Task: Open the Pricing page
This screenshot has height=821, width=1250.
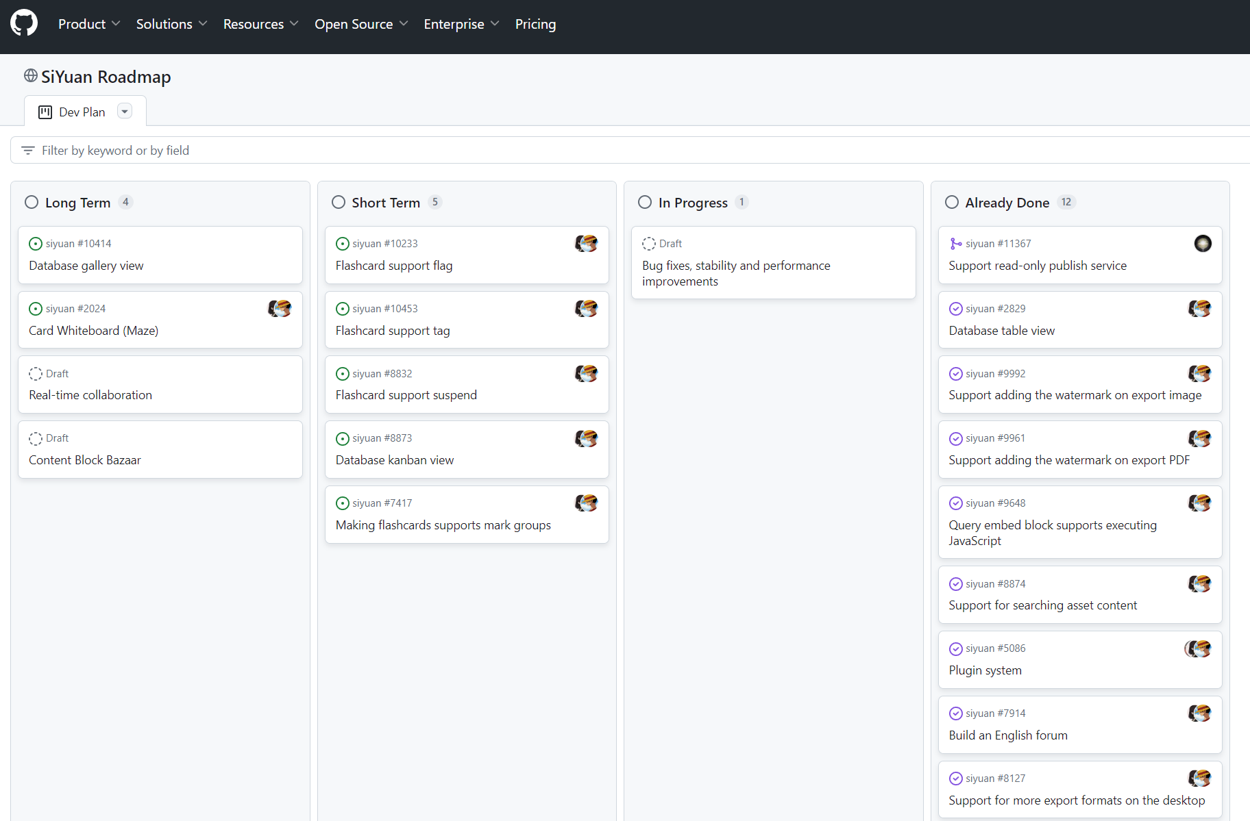Action: pos(535,24)
